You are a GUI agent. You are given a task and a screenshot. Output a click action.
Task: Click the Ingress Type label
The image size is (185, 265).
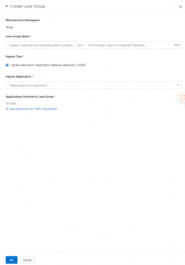pyautogui.click(x=14, y=56)
